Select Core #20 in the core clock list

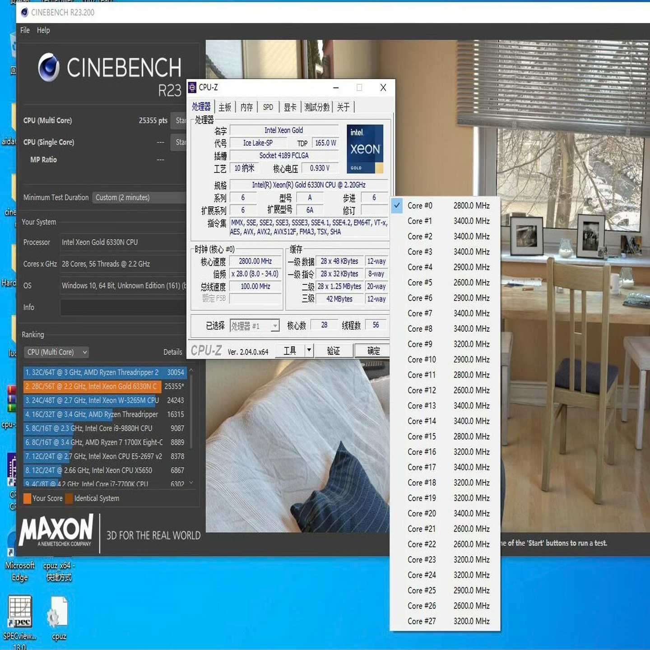point(445,514)
